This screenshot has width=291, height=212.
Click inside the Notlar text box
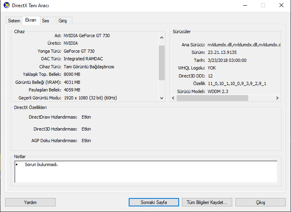pos(146,172)
